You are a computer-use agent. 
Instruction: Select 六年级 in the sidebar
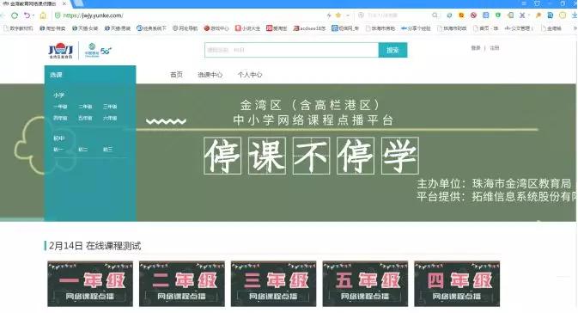(110, 118)
